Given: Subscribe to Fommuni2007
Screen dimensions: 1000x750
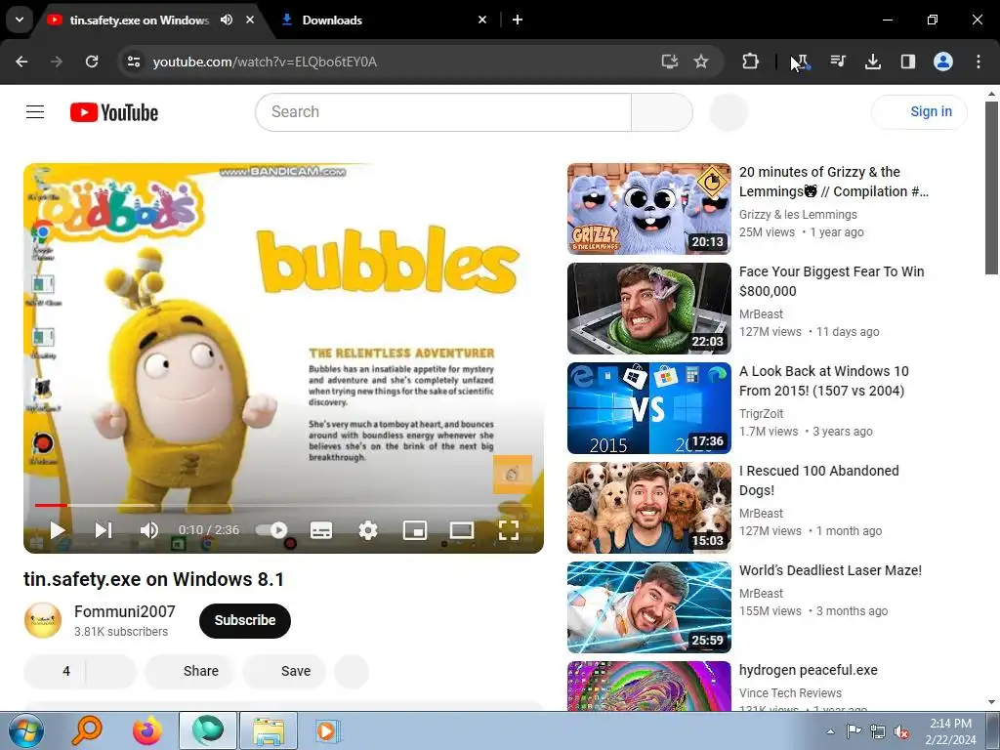Looking at the screenshot, I should point(245,620).
